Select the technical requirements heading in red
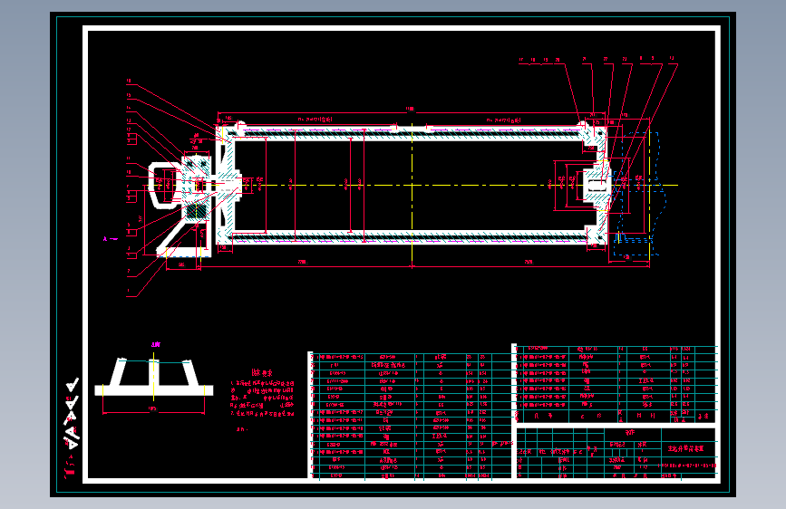This screenshot has height=509, width=786. point(262,373)
